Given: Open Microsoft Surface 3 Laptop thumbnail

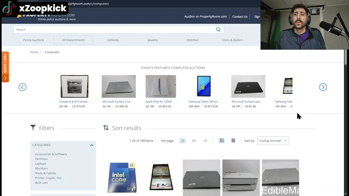Looking at the screenshot, I should 119,86.
